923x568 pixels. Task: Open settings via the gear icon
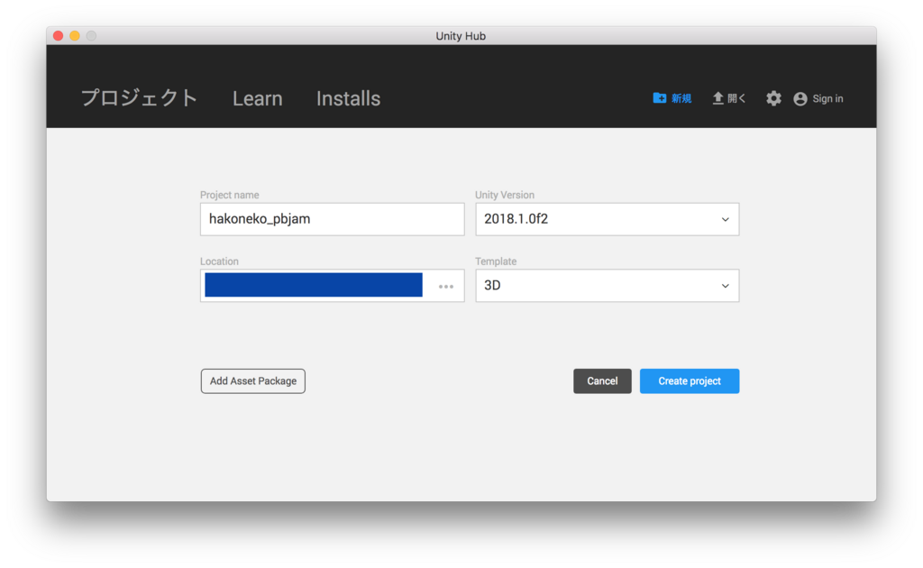pyautogui.click(x=773, y=98)
